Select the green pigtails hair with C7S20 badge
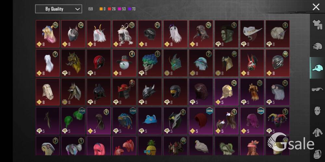 [x=73, y=120]
